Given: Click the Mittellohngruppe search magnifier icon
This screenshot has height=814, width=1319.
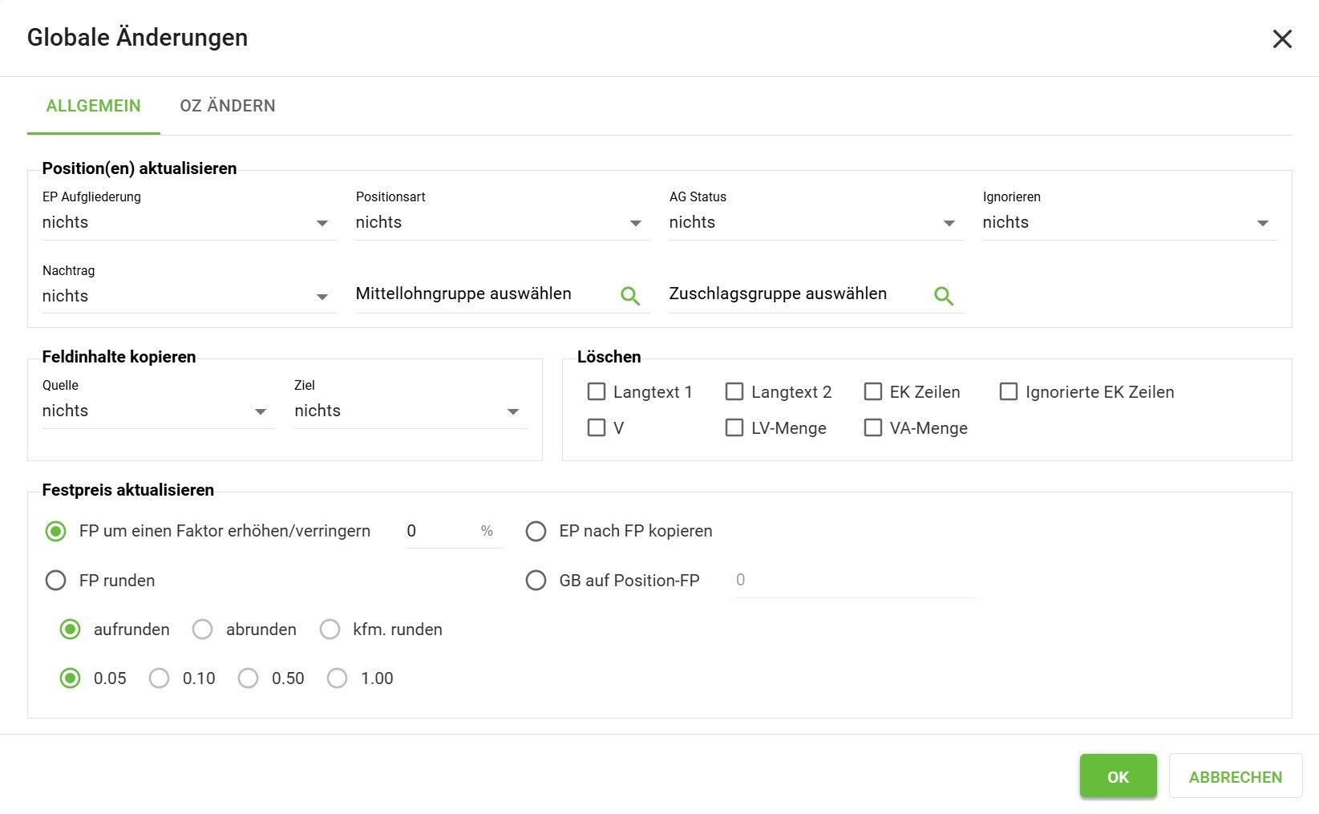Looking at the screenshot, I should [630, 296].
